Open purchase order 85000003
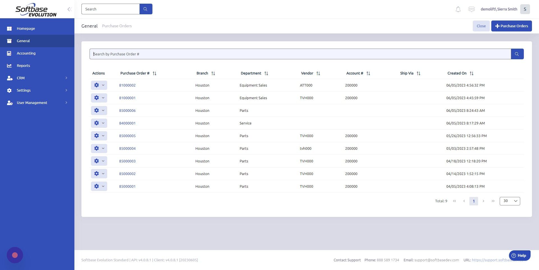This screenshot has width=539, height=270. (127, 161)
